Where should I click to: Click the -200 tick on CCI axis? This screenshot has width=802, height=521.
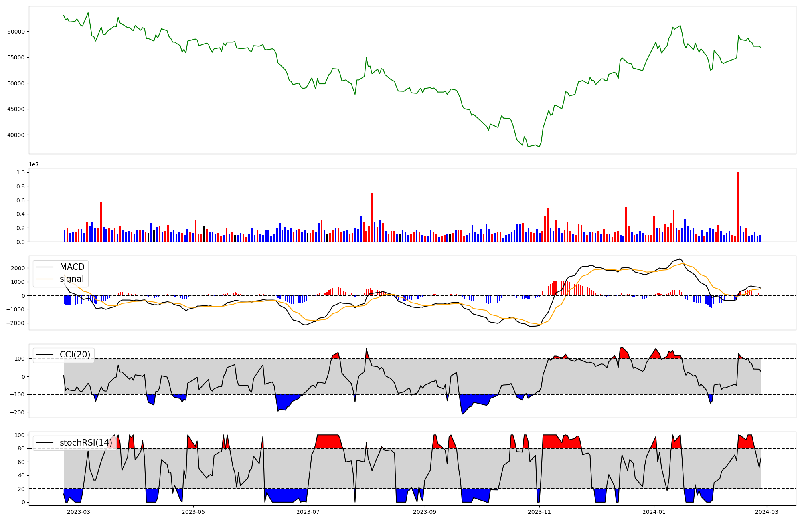tap(18, 412)
